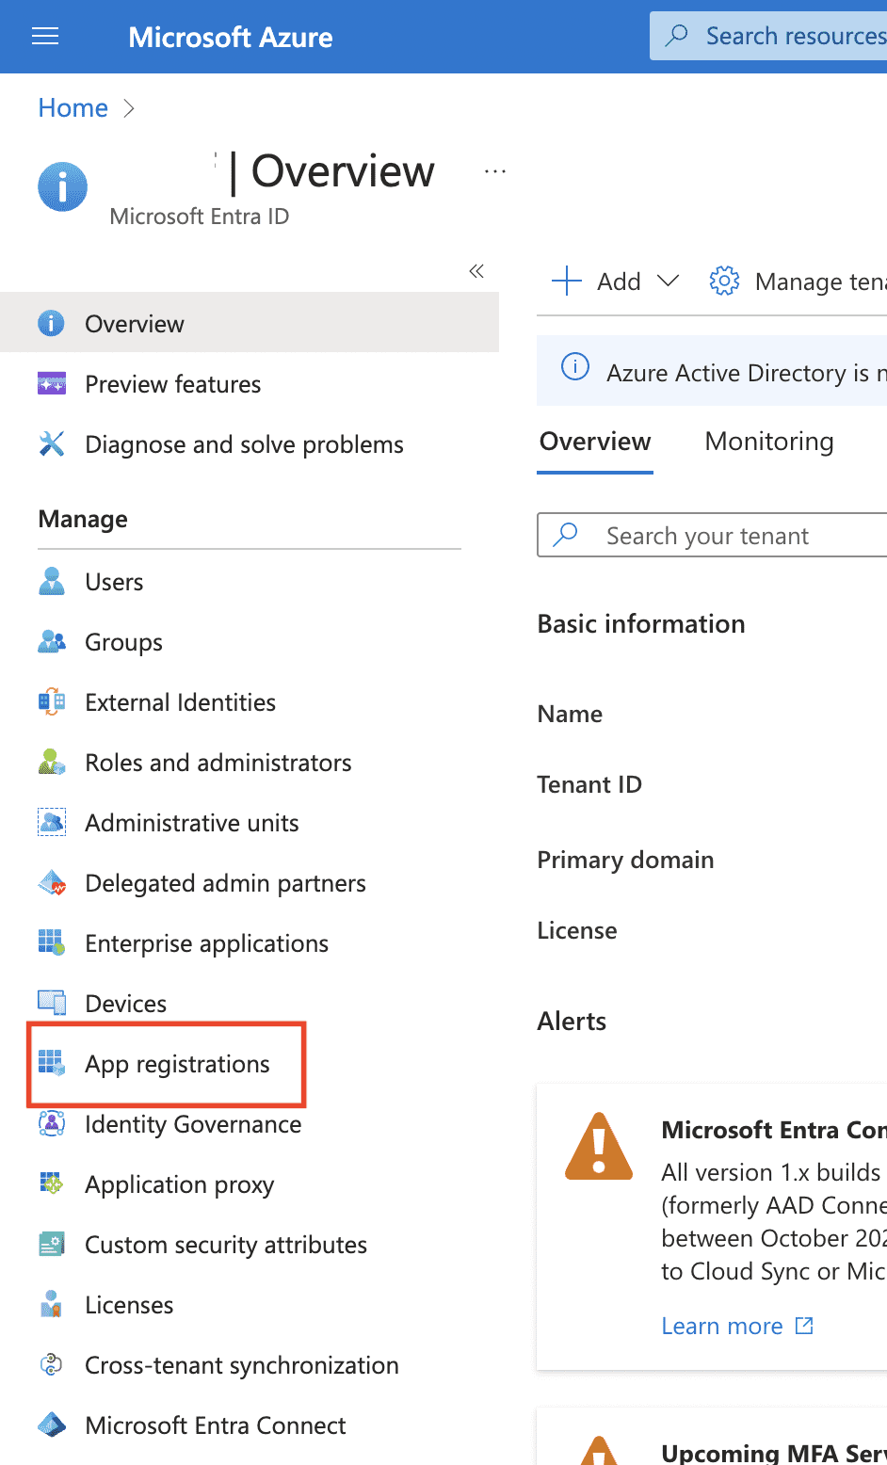Open the ellipsis more options menu

[x=495, y=171]
